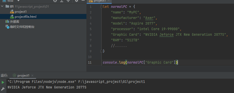Open project tool window gear settings
234x93 pixels.
(77, 1)
